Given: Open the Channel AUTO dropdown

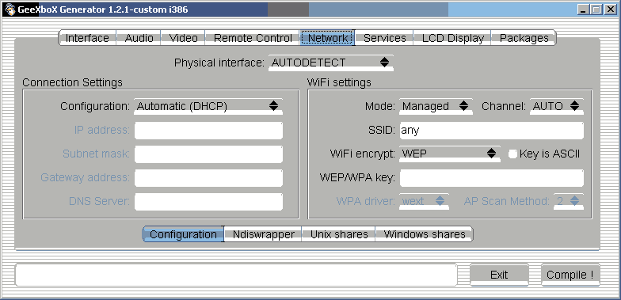Looking at the screenshot, I should click(556, 106).
